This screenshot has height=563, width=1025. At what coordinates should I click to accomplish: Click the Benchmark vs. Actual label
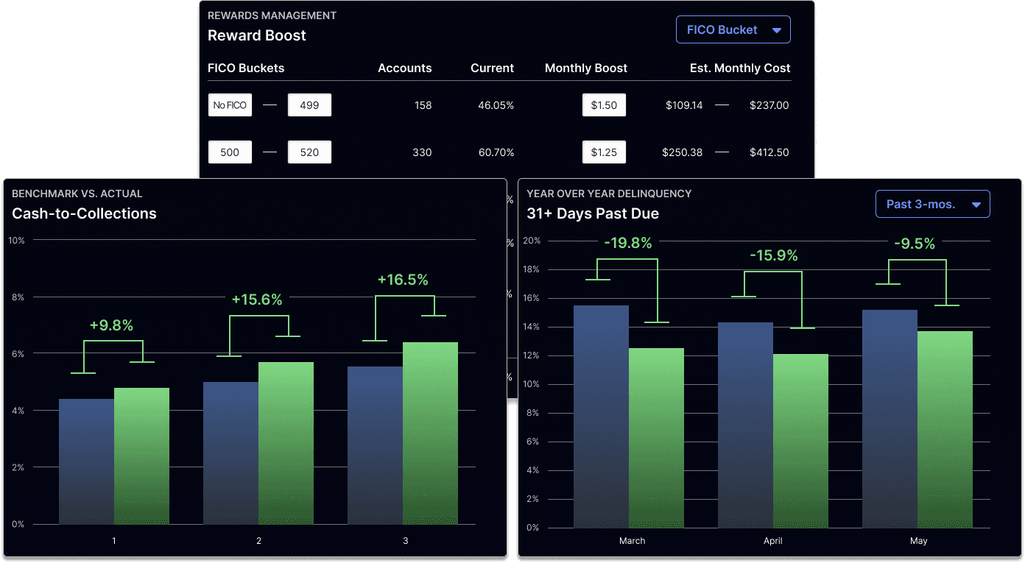pos(77,194)
